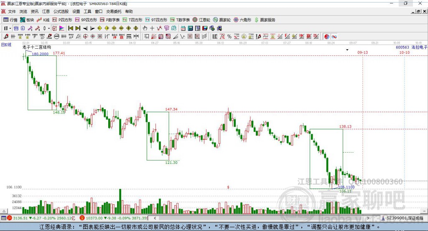Switch to K线 candlestick chart
The image size is (428, 231).
tap(43, 20)
